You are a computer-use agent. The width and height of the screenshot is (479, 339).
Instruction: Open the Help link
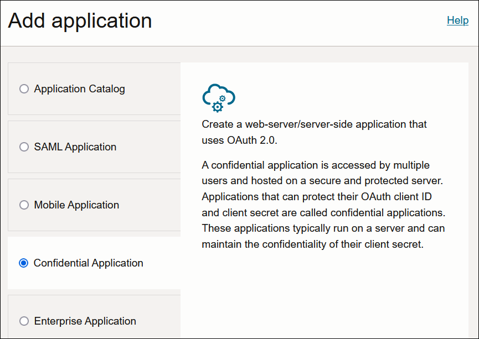click(457, 20)
